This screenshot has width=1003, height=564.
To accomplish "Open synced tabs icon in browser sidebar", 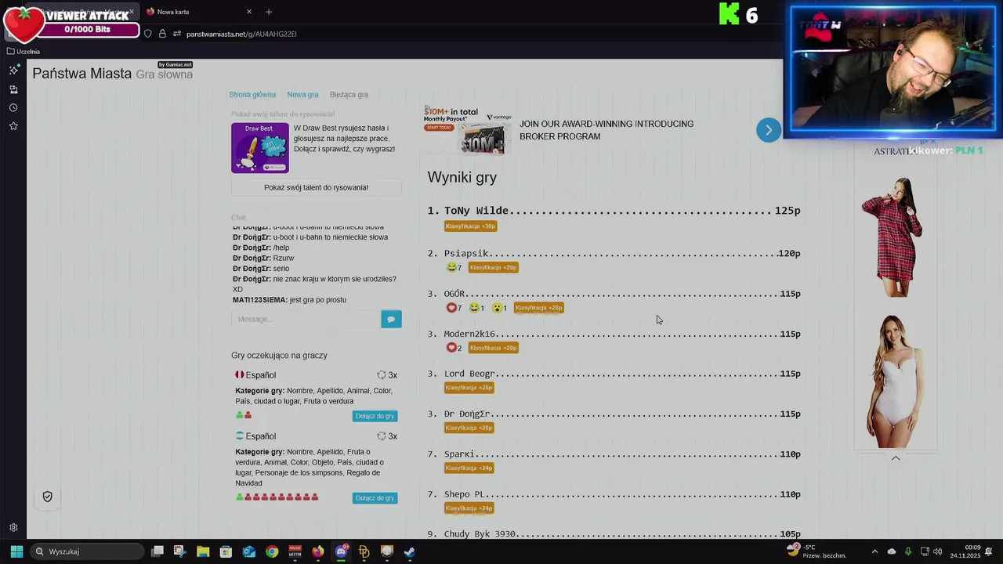I will pyautogui.click(x=13, y=89).
